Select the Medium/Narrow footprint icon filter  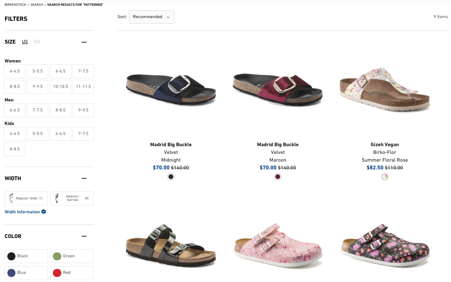(x=72, y=198)
